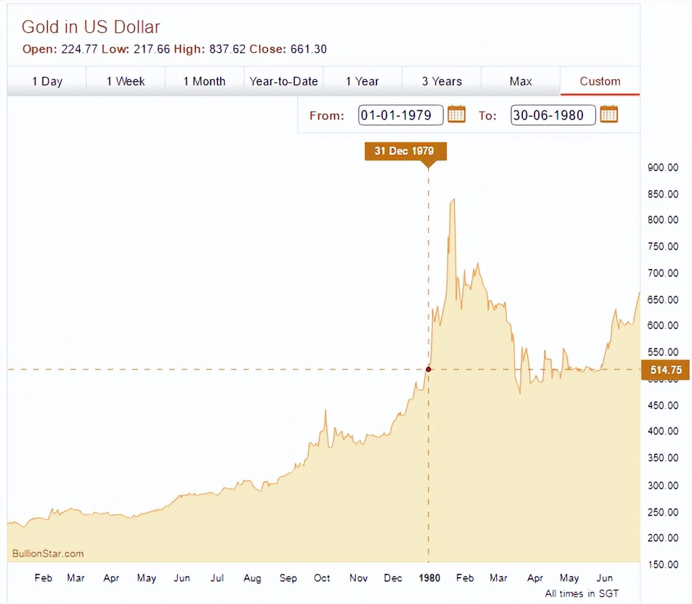
Task: Click the Jul label on x-axis
Action: click(x=217, y=578)
